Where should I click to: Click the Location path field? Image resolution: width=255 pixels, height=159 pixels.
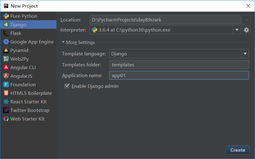pyautogui.click(x=165, y=20)
